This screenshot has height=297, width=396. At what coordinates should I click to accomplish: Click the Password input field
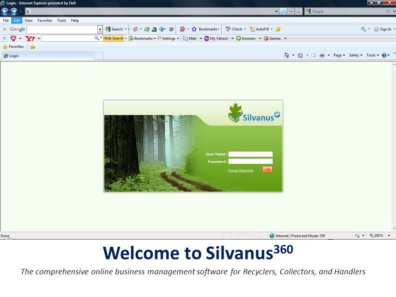pyautogui.click(x=250, y=161)
